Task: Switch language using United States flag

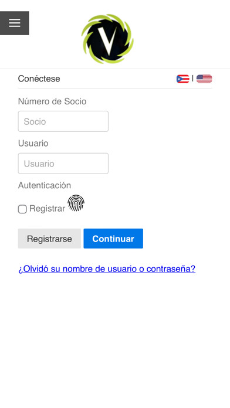Action: (204, 79)
